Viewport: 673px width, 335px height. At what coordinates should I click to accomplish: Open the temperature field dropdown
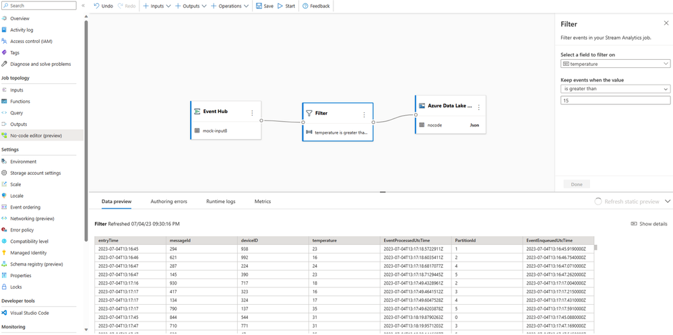tap(615, 64)
